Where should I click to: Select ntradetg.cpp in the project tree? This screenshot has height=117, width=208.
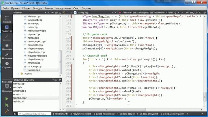tap(34, 66)
